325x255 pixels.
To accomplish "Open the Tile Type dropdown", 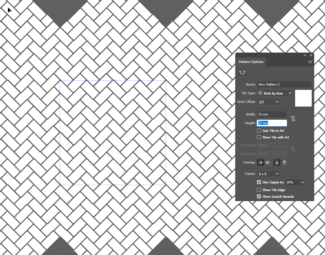I will 275,93.
